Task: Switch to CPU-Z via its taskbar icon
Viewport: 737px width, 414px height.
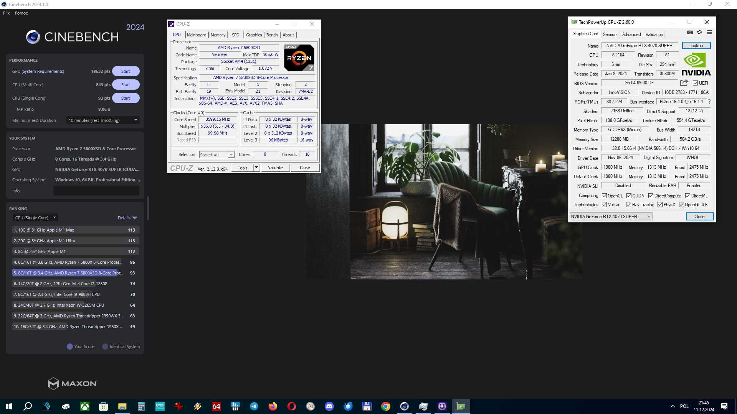Action: 442,406
